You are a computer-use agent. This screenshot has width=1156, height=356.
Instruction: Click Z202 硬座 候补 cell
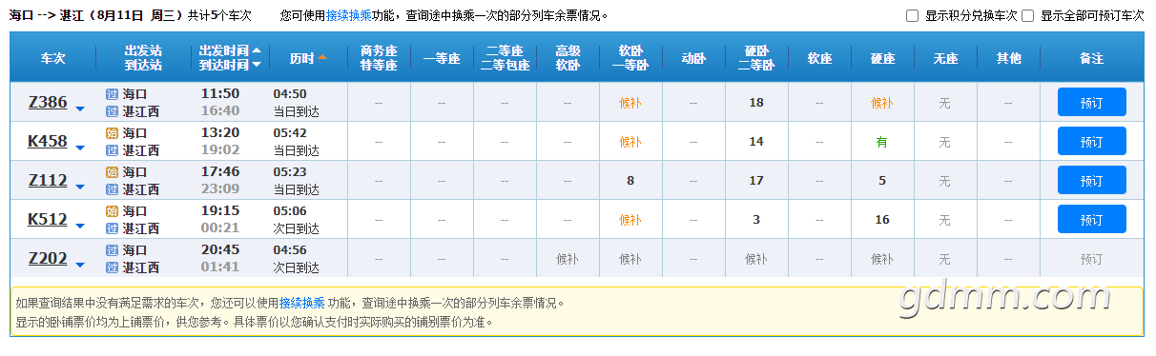(882, 259)
